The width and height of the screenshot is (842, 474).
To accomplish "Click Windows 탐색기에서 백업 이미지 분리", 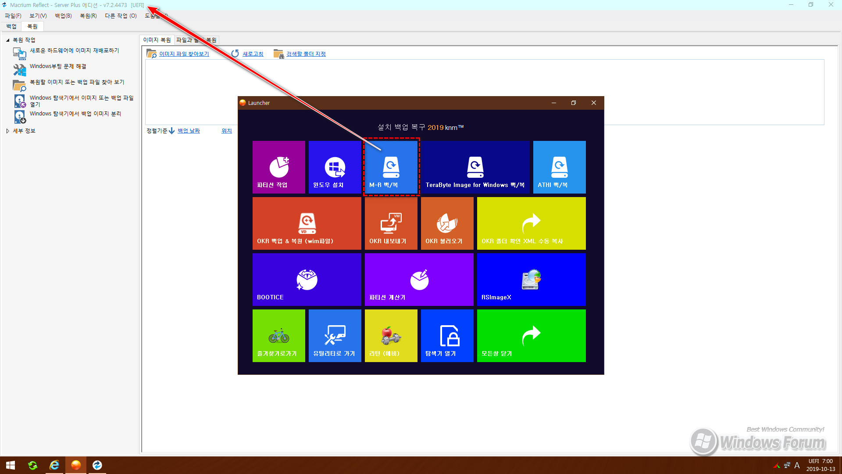I will [x=75, y=114].
